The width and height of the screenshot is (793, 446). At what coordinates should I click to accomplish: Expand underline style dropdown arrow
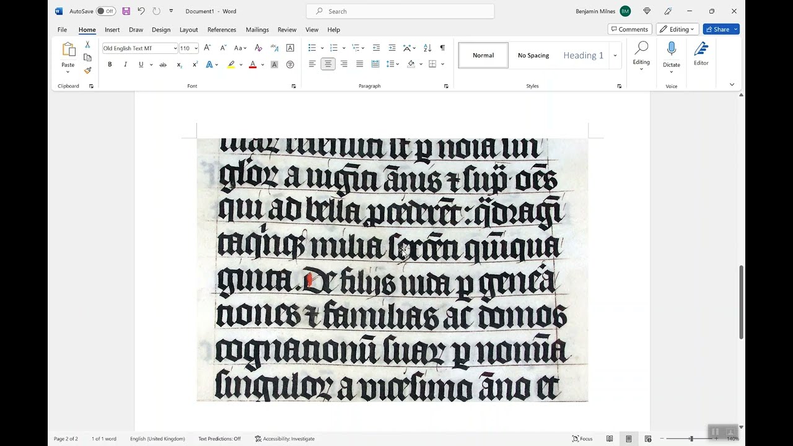pos(151,64)
